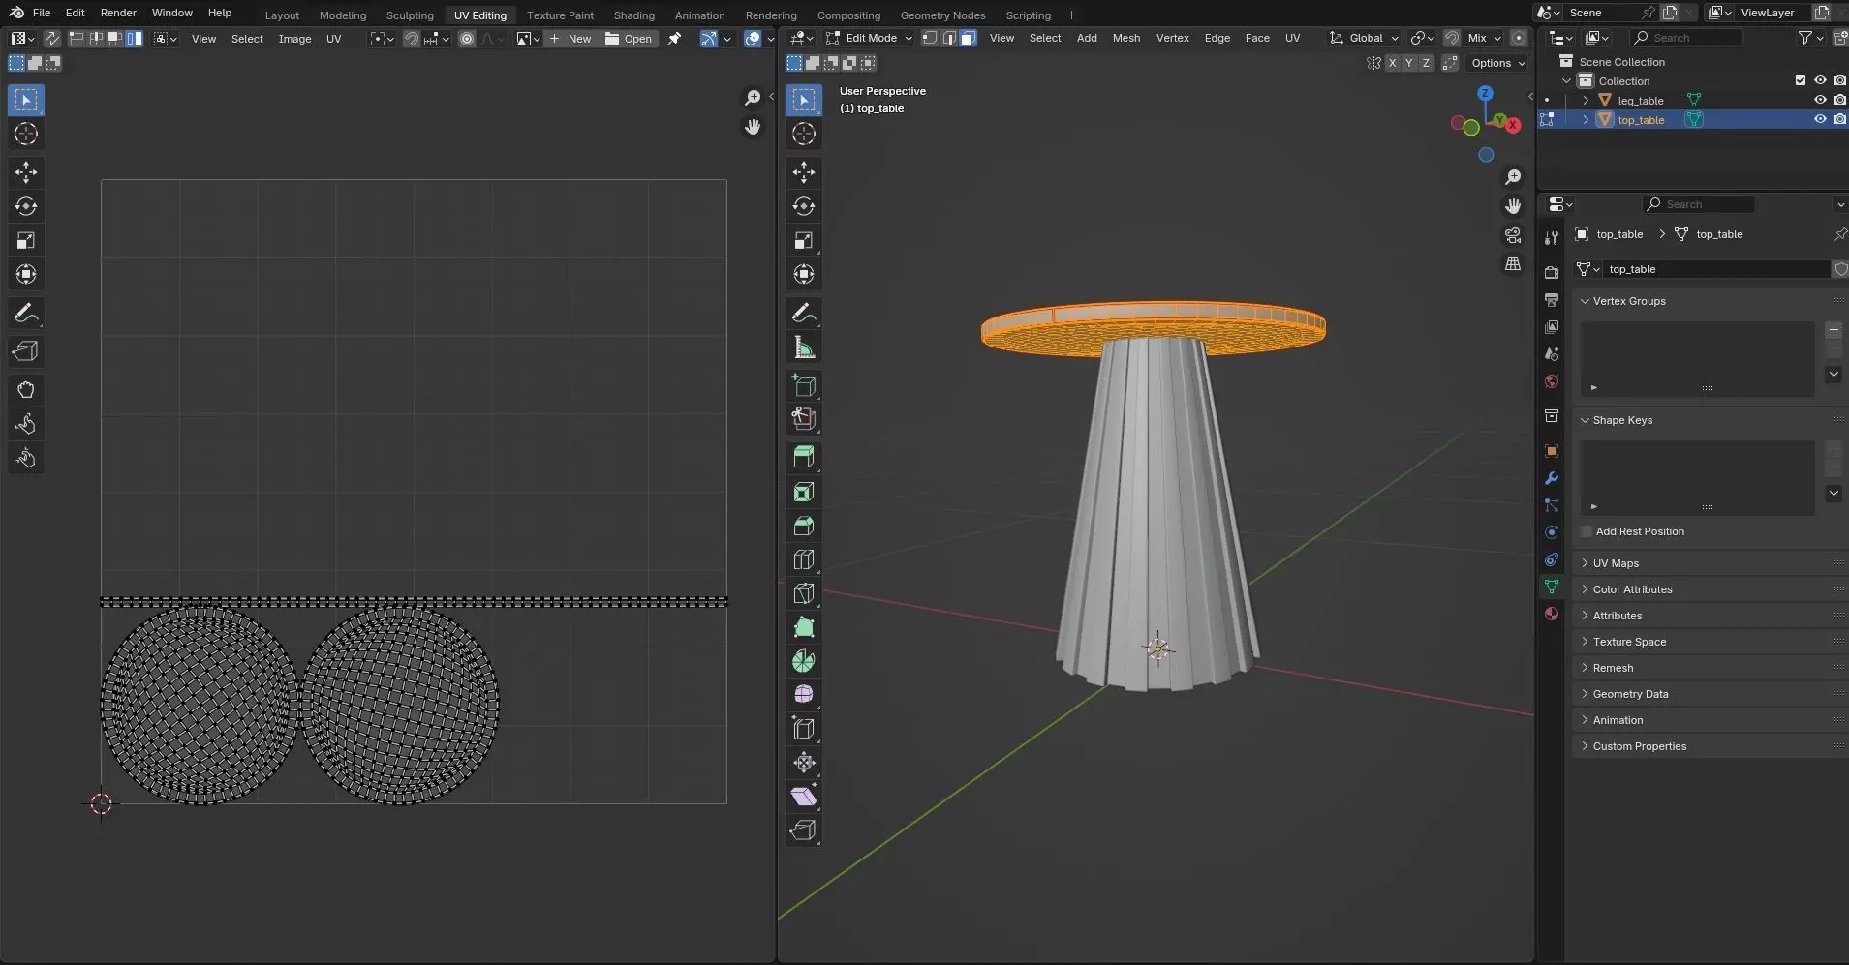Select the Spin tool
The width and height of the screenshot is (1849, 965).
(803, 661)
